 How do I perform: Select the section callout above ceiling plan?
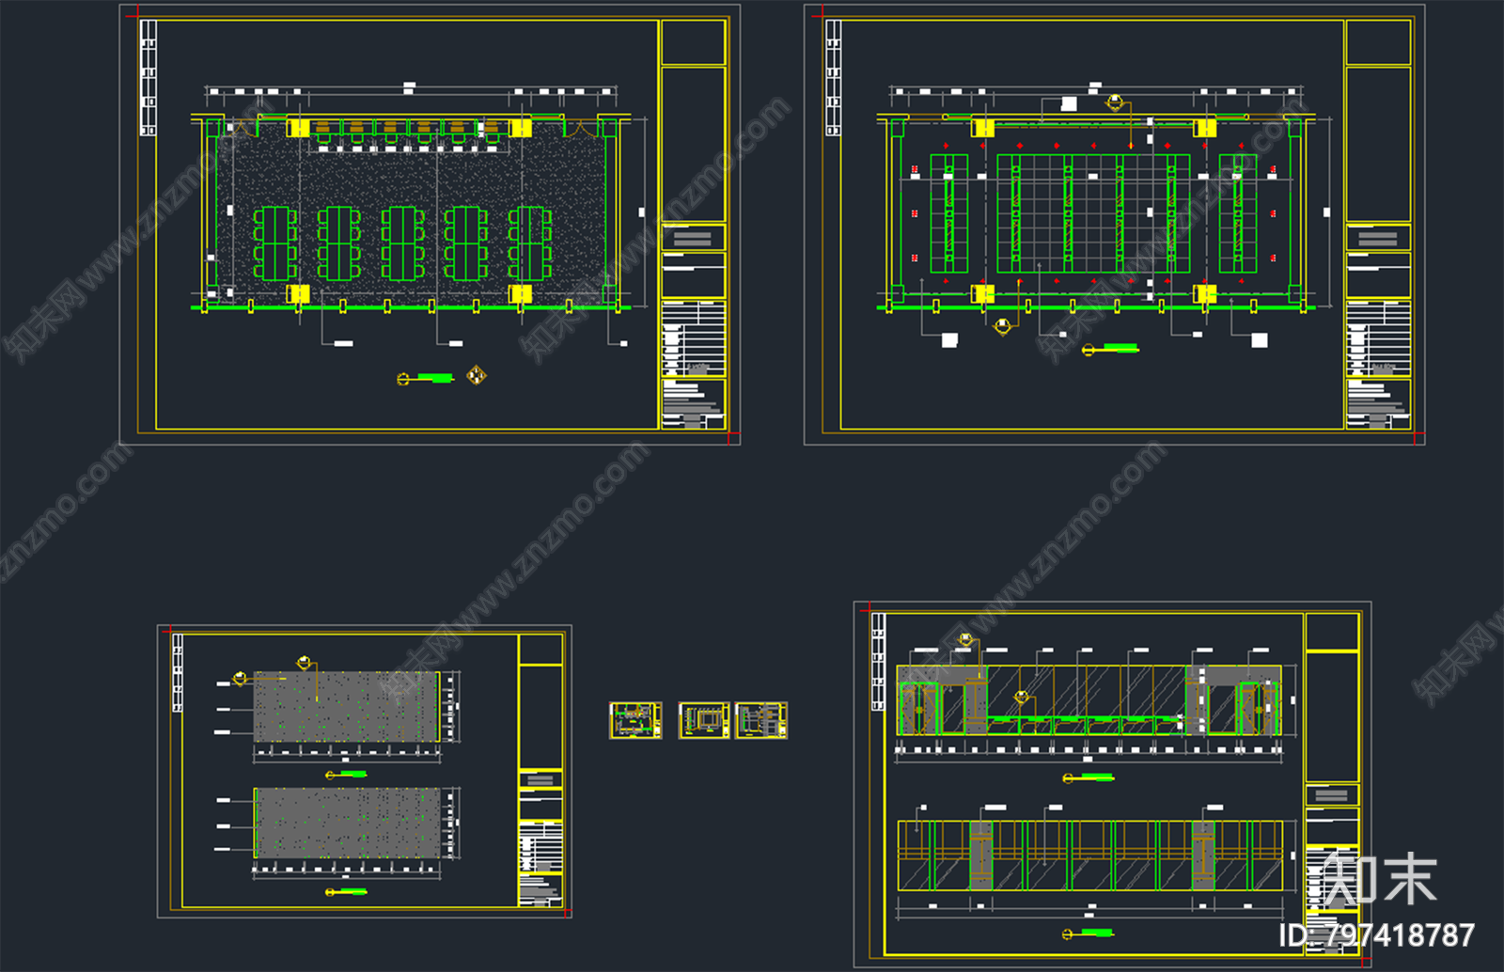tap(1115, 102)
